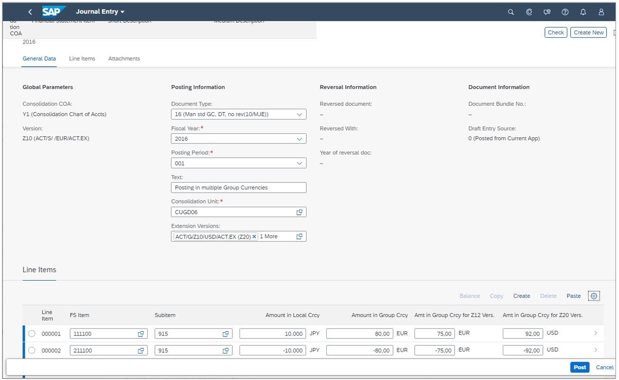Open value help for Consolidation Unit
Viewport: 619px width, 380px height.
(299, 212)
